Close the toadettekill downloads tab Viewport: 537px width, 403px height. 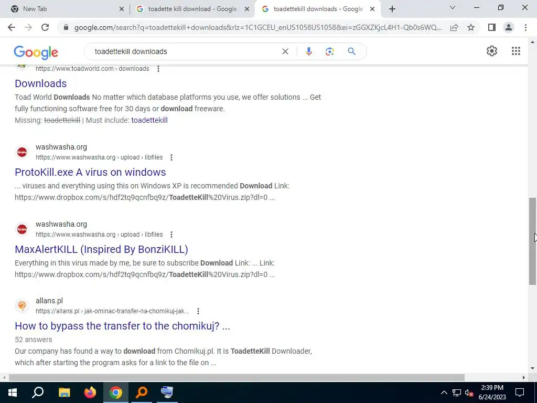coord(372,9)
